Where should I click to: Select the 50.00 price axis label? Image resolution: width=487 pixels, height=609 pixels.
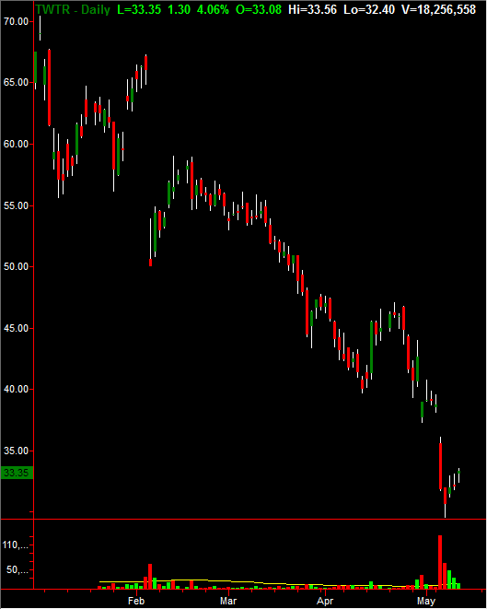(17, 267)
